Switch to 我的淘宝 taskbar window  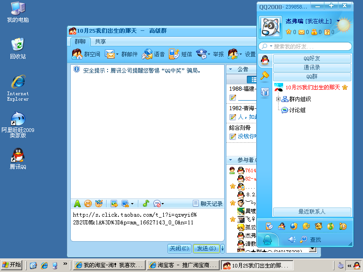pos(109,265)
